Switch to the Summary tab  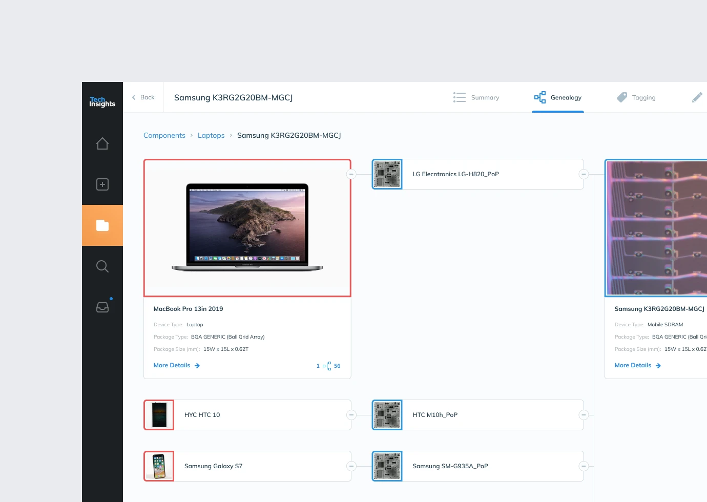tap(476, 97)
